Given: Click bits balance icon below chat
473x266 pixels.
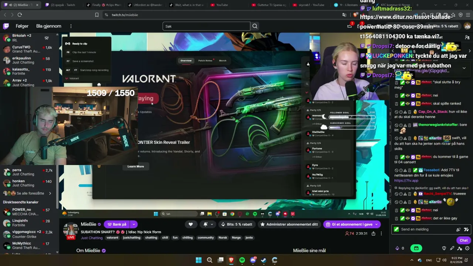Looking at the screenshot, I should point(397,248).
